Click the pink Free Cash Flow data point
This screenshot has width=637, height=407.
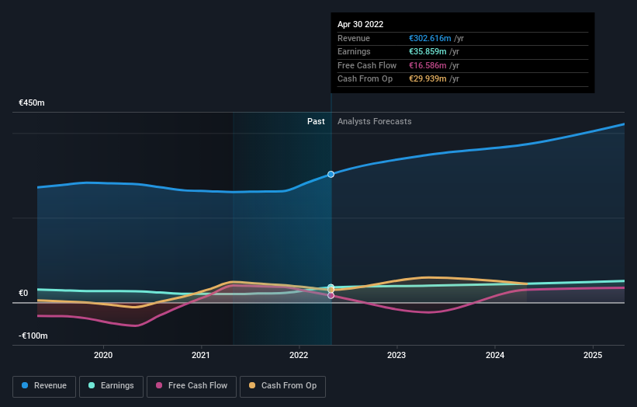coord(331,296)
